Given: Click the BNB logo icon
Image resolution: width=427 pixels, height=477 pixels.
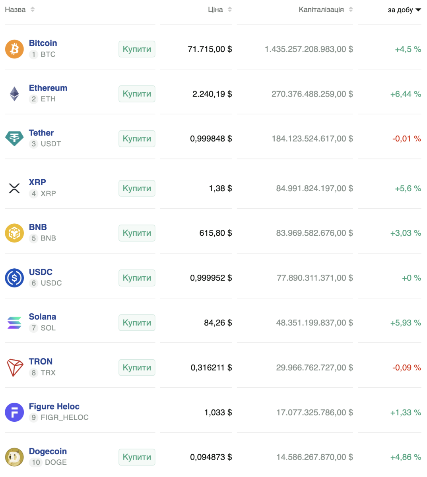Looking at the screenshot, I should 14,233.
